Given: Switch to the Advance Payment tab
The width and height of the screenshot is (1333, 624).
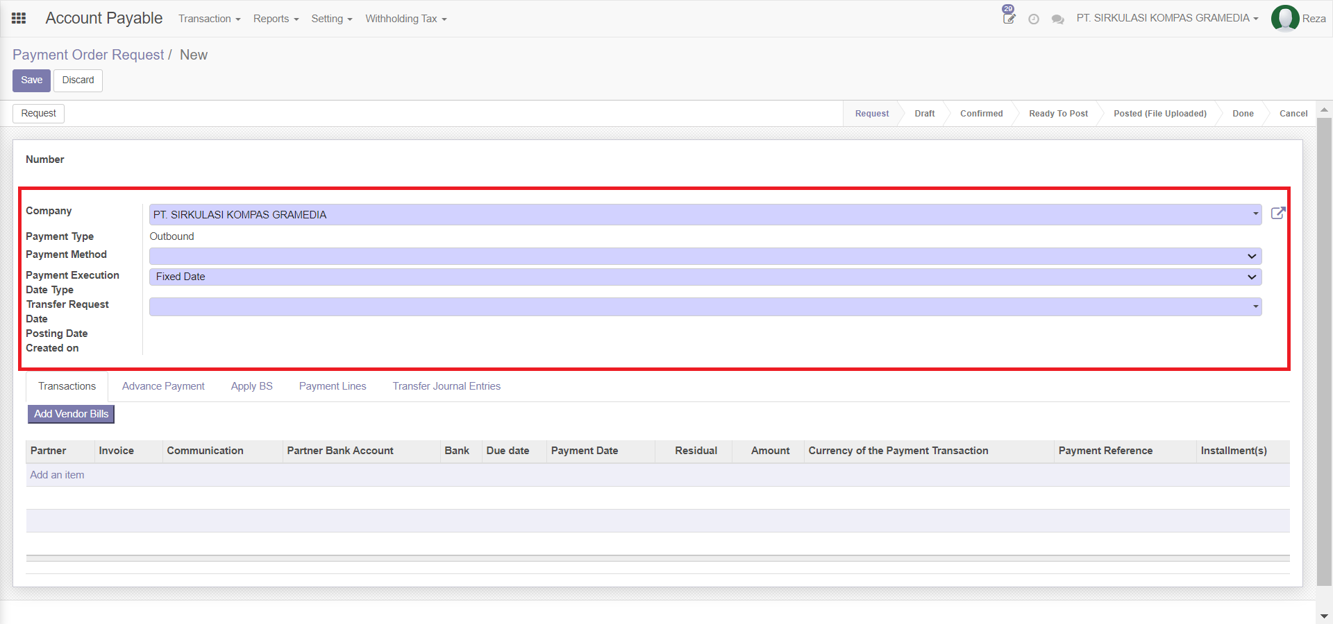Looking at the screenshot, I should tap(163, 386).
